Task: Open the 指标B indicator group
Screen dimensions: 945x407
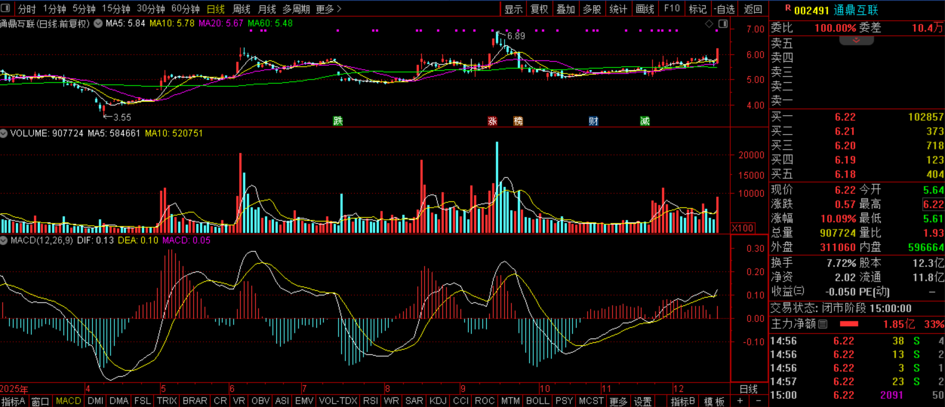Action: tap(683, 401)
